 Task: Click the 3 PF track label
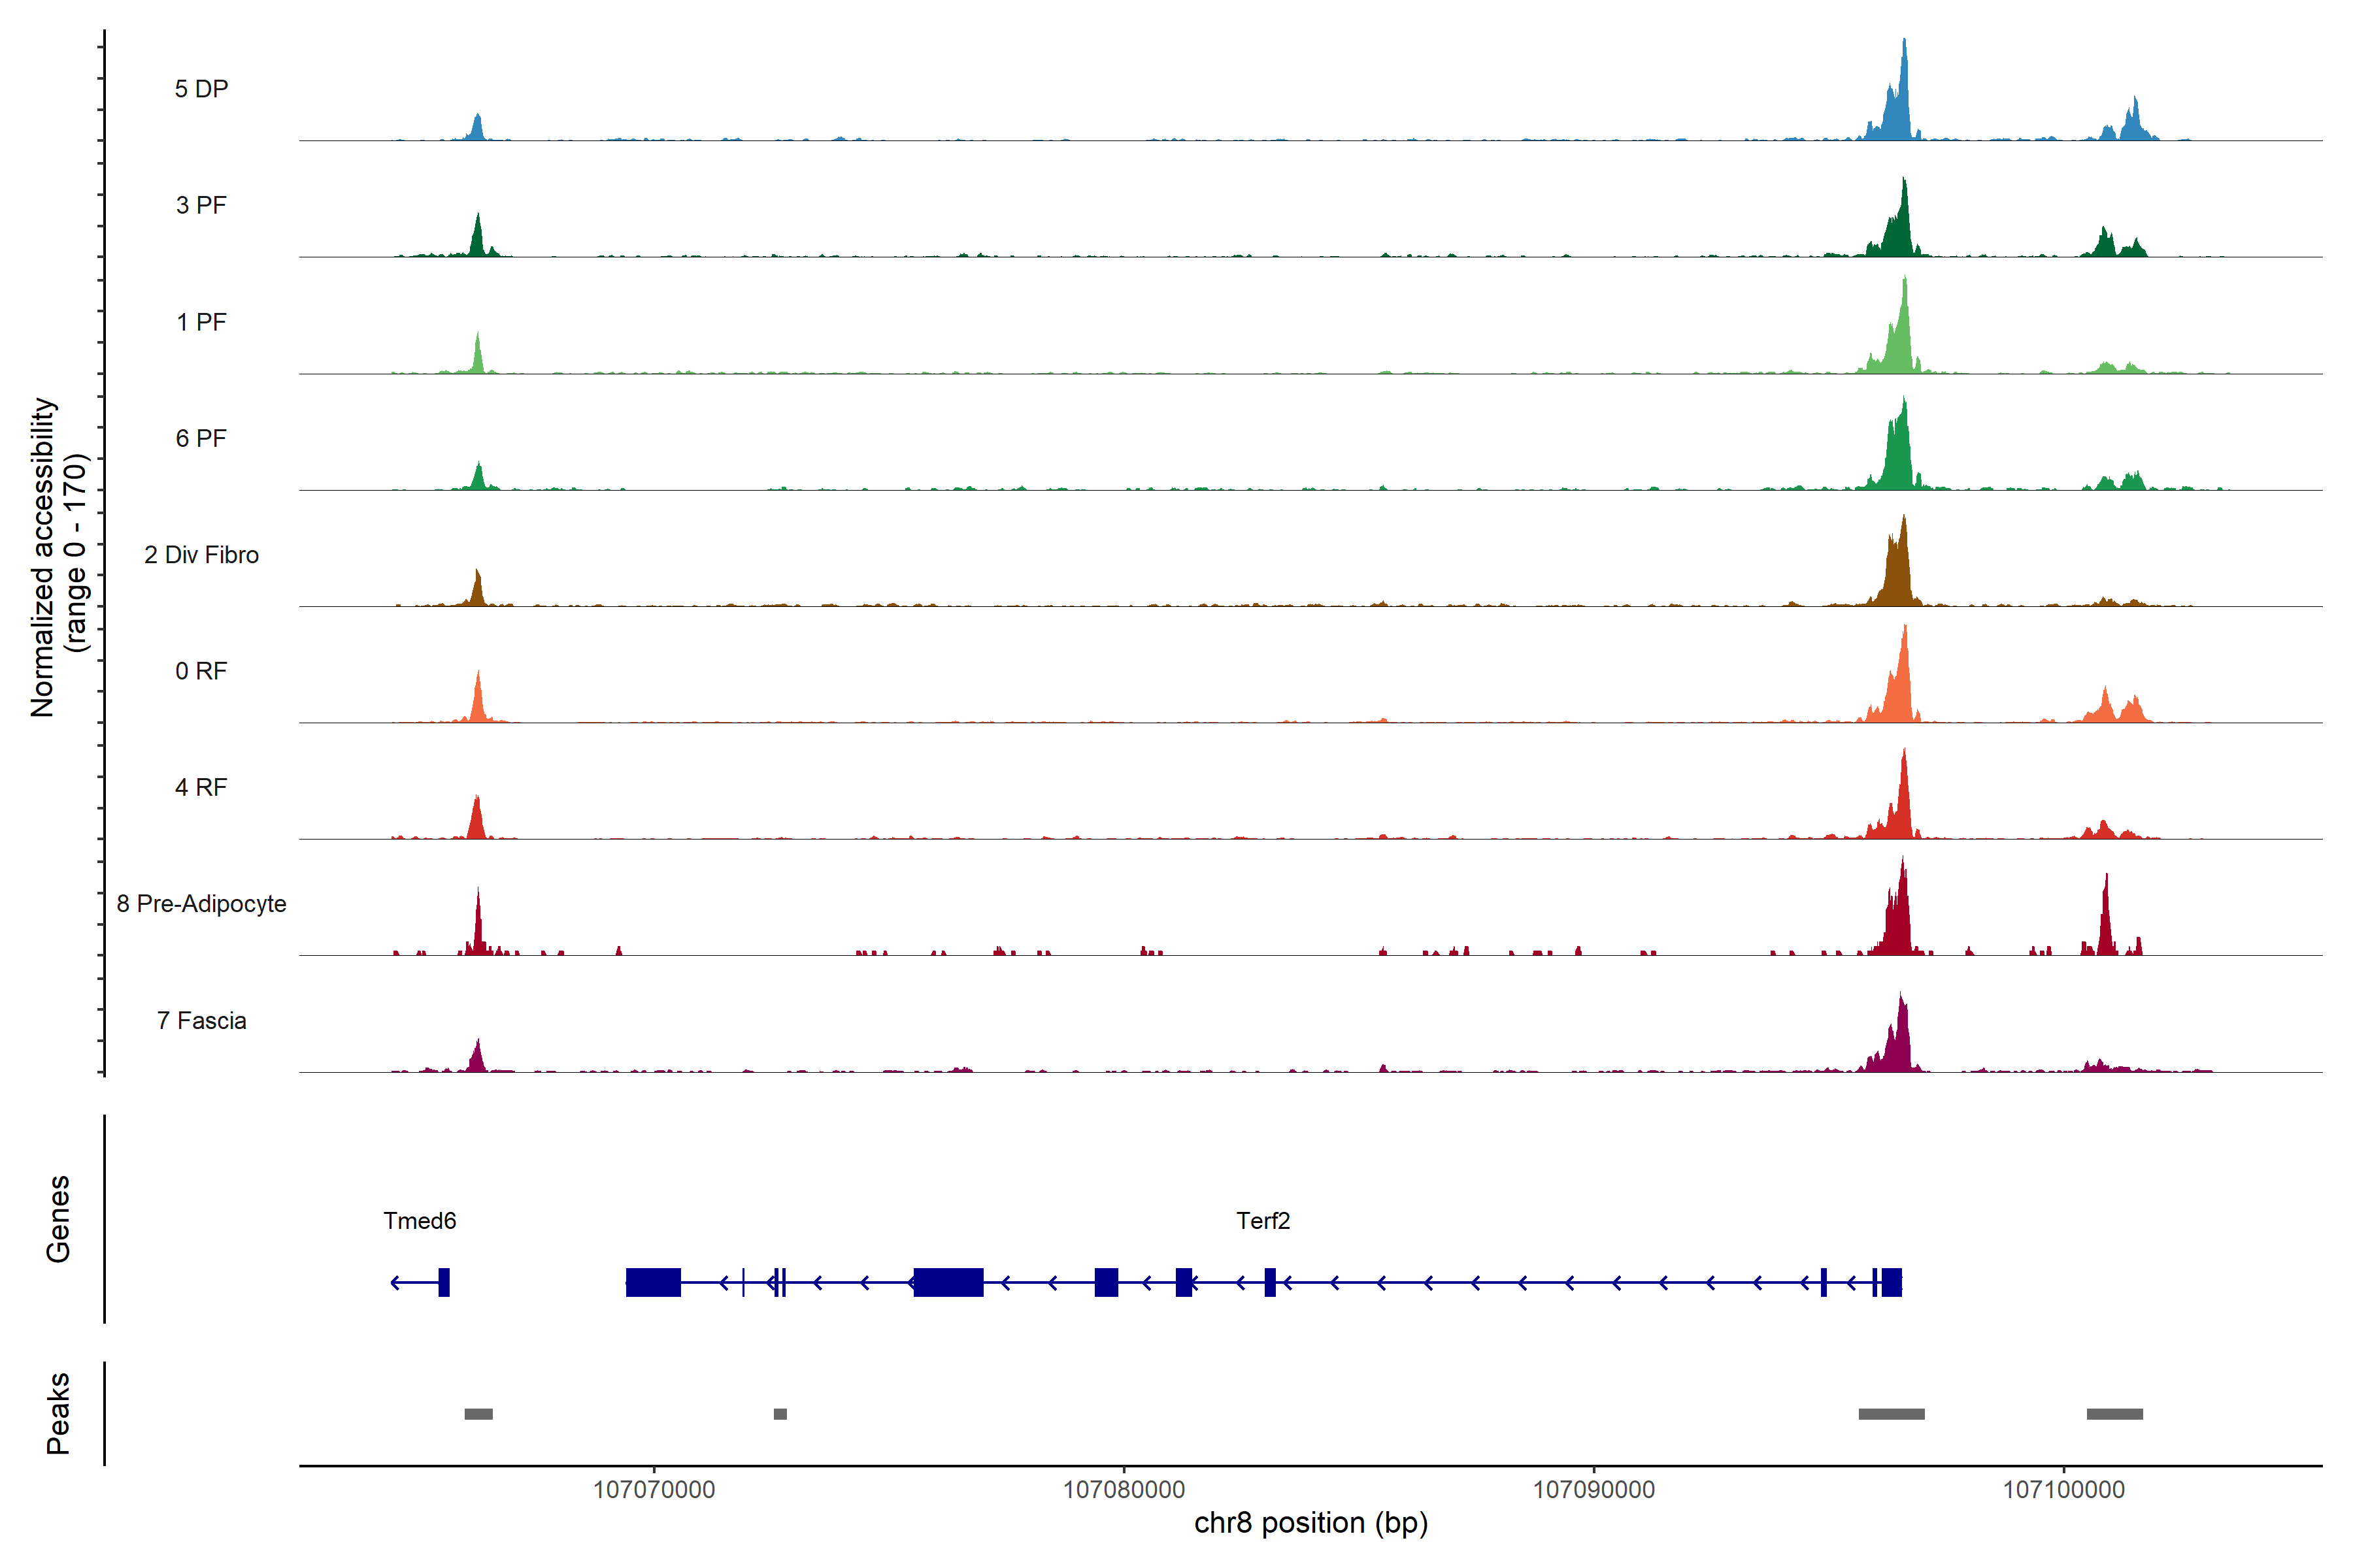click(x=201, y=205)
